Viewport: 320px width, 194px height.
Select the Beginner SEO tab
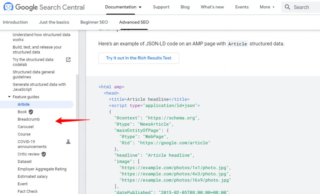coord(94,22)
